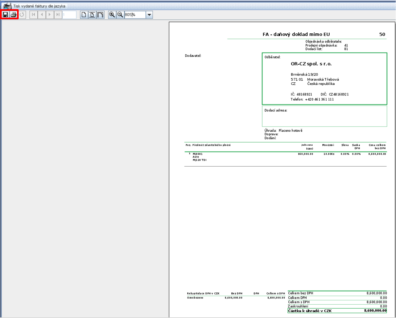Click the Save report floppy disk icon

tap(5, 15)
